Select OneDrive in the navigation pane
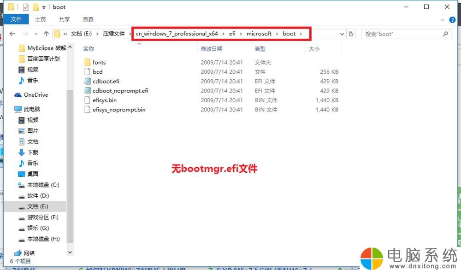This screenshot has width=461, height=270. (x=31, y=95)
